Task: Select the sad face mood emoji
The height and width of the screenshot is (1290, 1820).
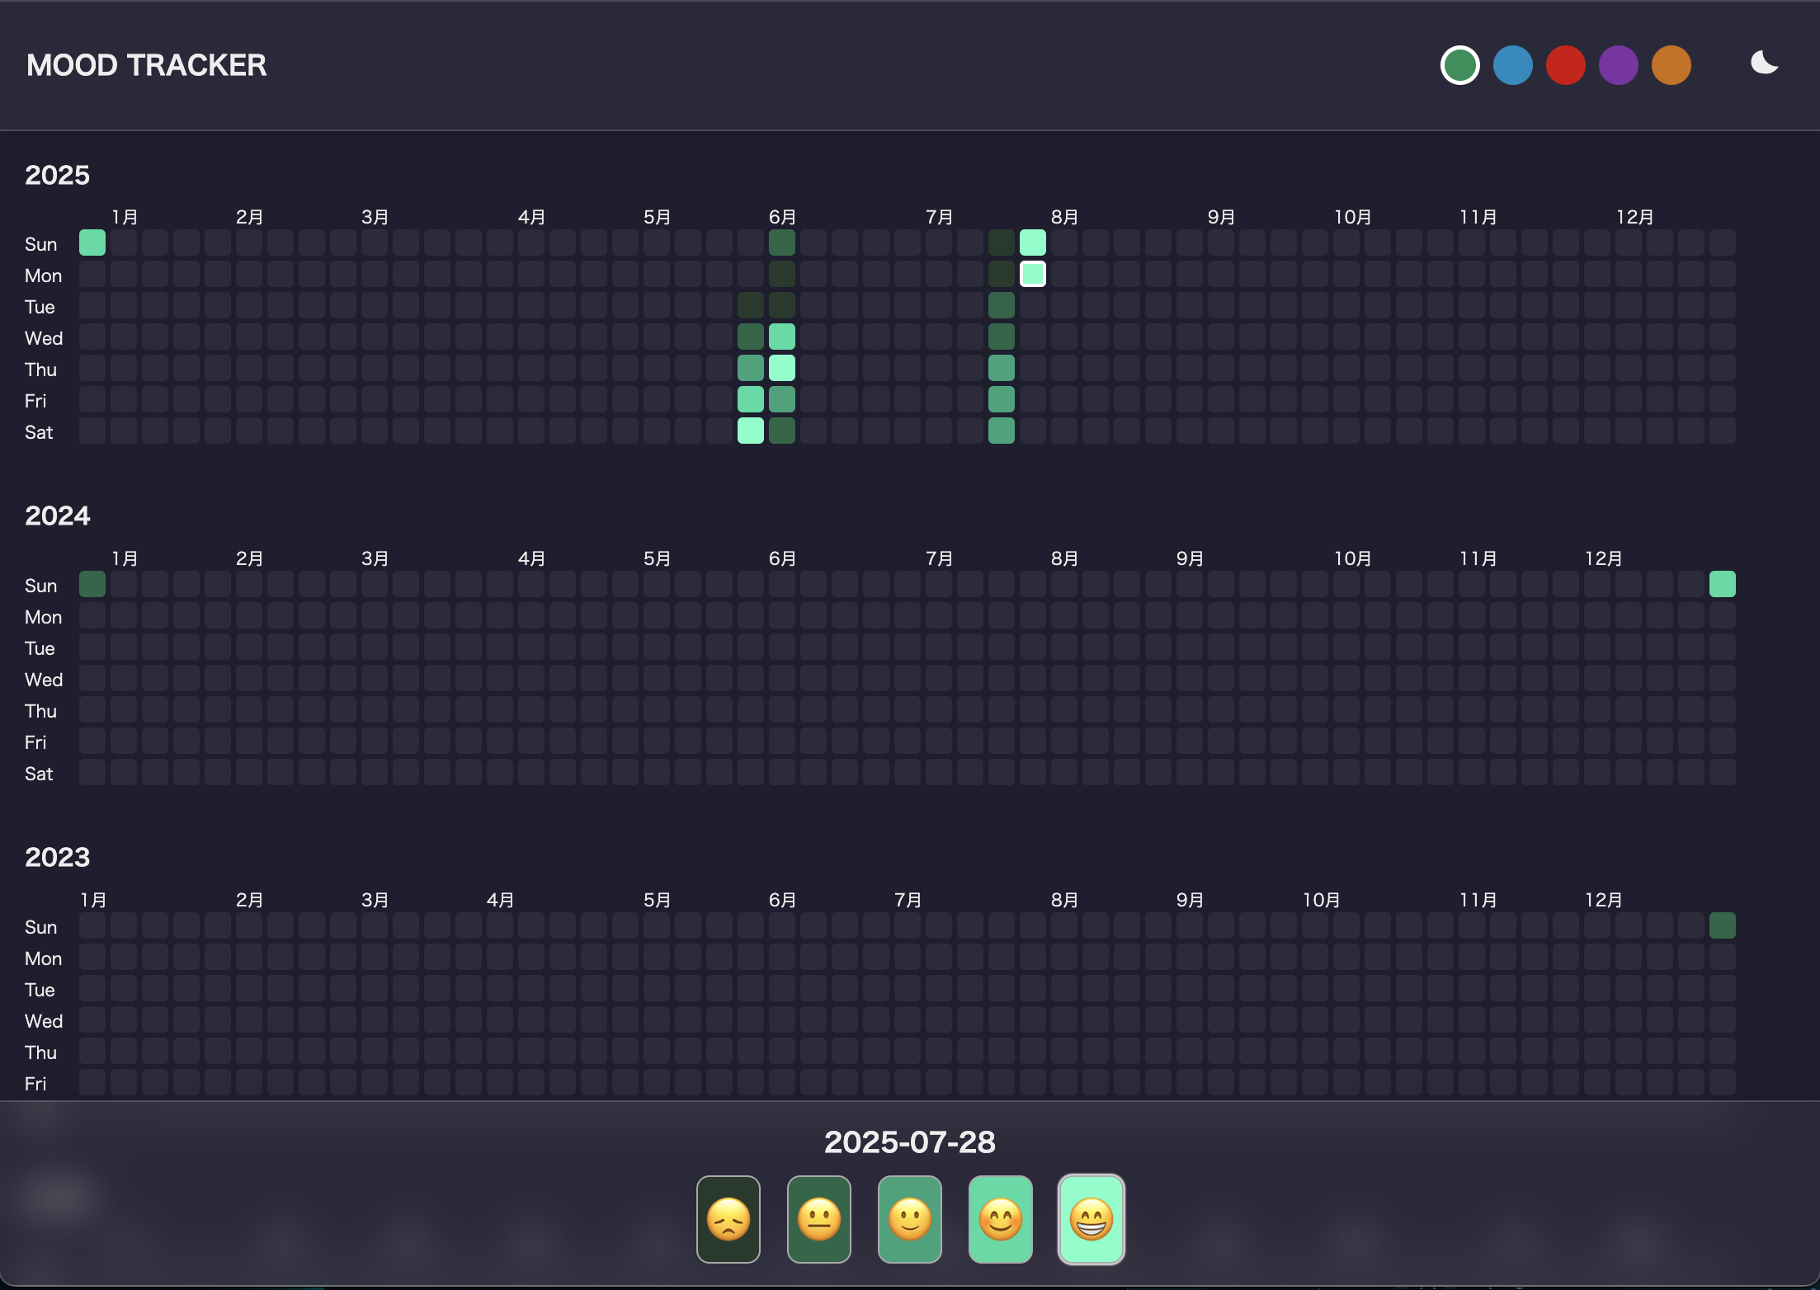Action: click(x=728, y=1219)
